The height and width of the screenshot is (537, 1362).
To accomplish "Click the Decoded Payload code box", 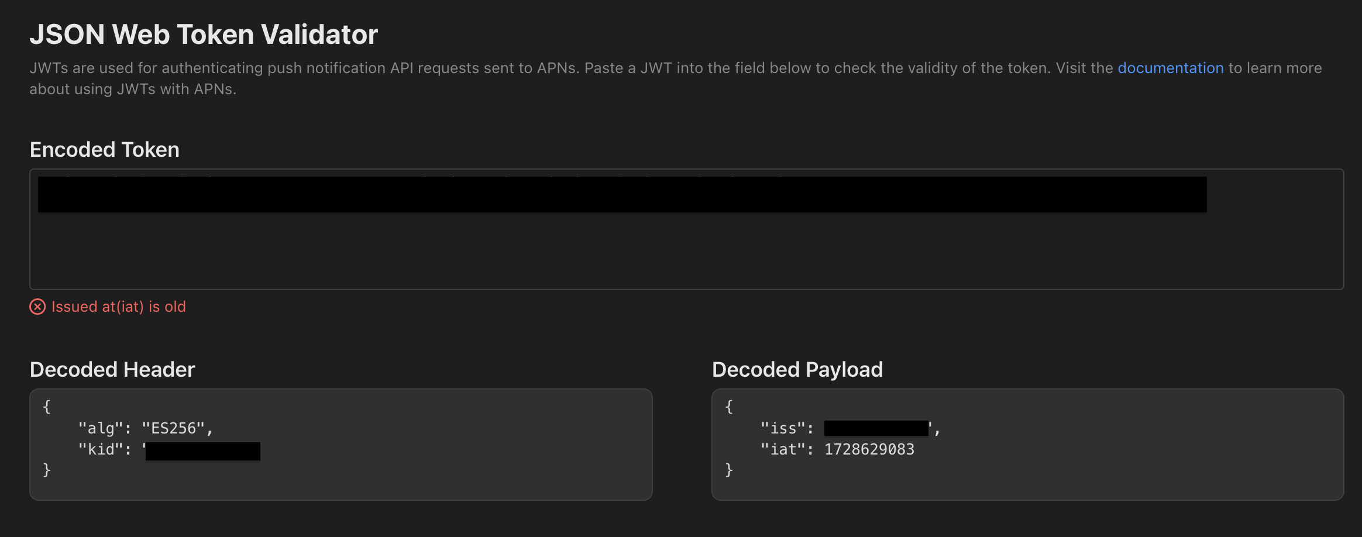I will click(x=1027, y=445).
